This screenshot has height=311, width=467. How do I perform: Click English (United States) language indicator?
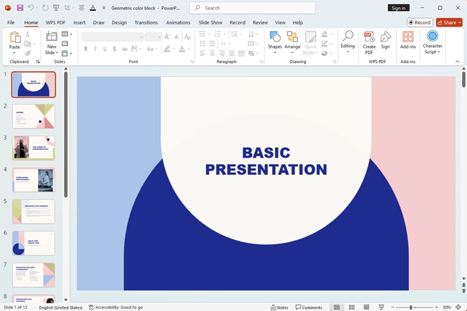[61, 307]
